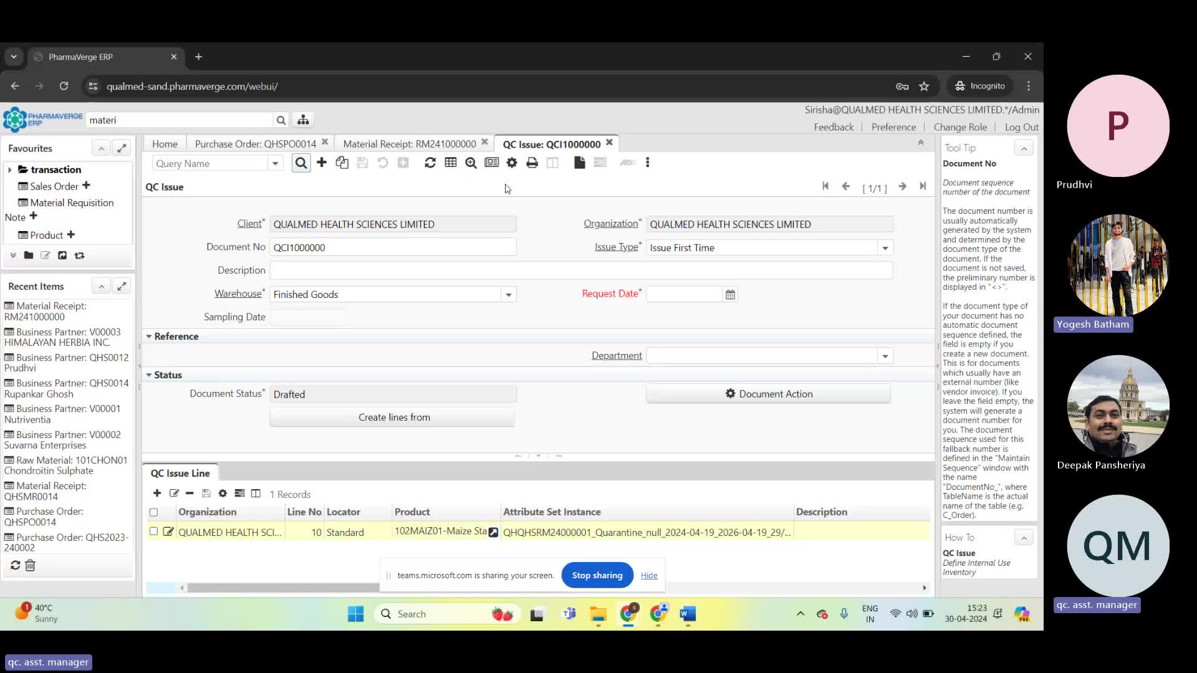Click the Create lines from button
Image resolution: width=1197 pixels, height=673 pixels.
(x=392, y=418)
